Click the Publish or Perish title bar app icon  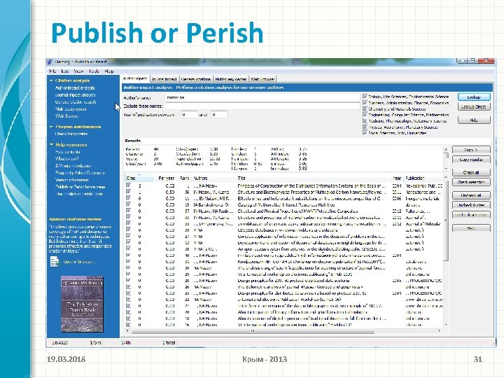[50, 62]
